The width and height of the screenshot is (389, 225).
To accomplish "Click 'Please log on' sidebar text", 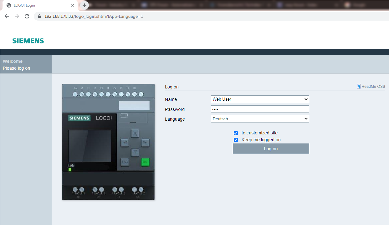I will [x=17, y=68].
